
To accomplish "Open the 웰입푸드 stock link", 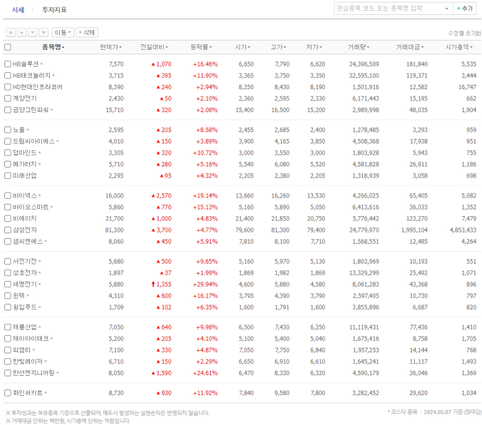I will (x=24, y=307).
